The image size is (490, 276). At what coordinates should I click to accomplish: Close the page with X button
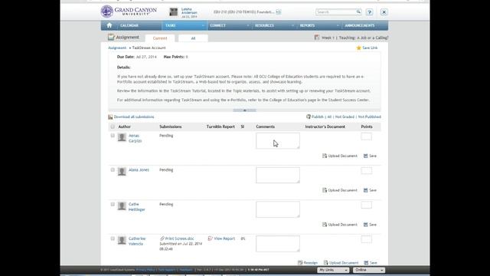[384, 12]
